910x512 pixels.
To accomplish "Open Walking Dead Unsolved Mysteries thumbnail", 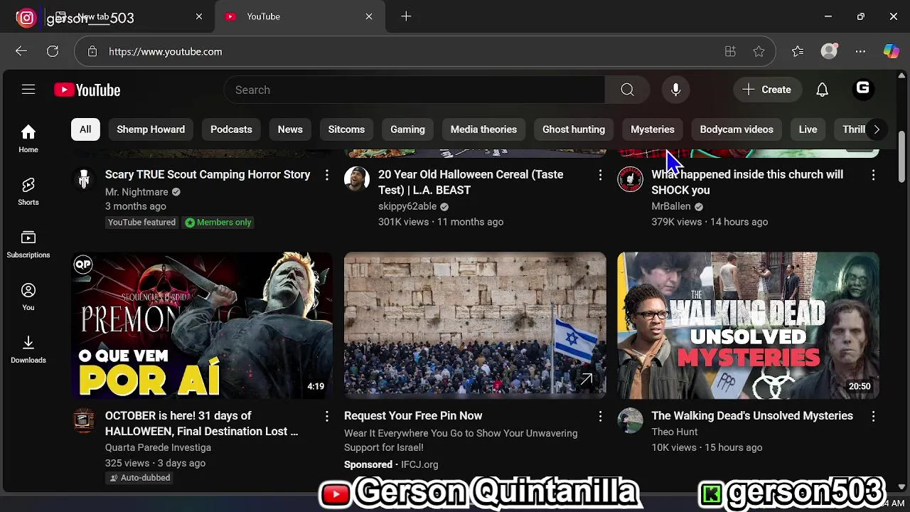I will coord(748,325).
